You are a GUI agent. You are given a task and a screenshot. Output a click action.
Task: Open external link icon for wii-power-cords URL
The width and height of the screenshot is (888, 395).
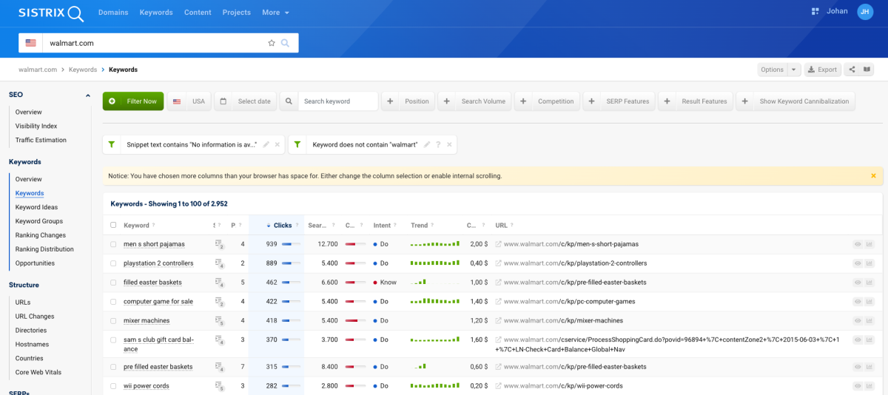498,386
